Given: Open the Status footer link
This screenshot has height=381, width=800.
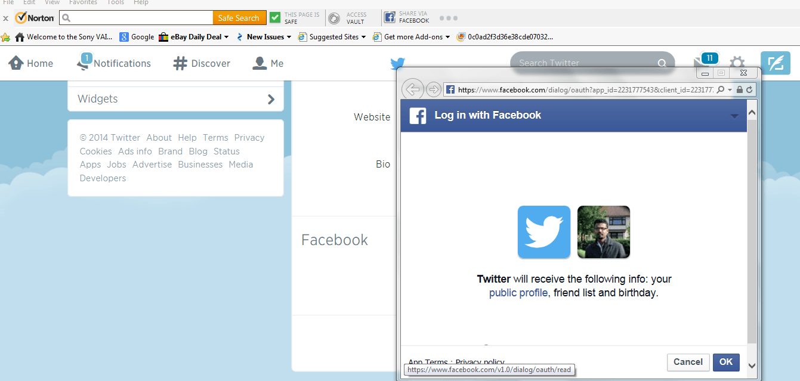Looking at the screenshot, I should coord(227,151).
